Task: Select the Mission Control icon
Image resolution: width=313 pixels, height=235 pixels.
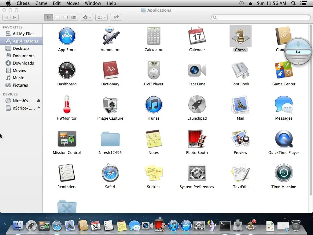Action: click(x=67, y=139)
